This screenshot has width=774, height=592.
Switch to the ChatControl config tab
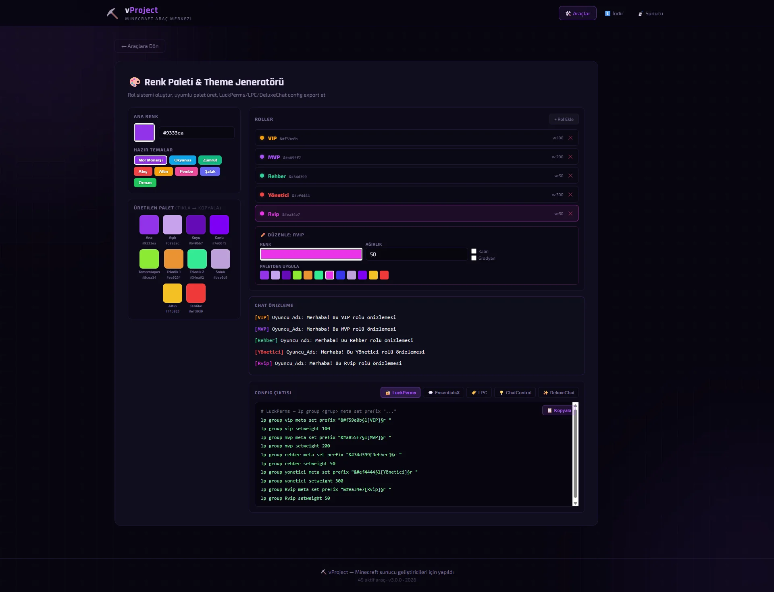(515, 393)
